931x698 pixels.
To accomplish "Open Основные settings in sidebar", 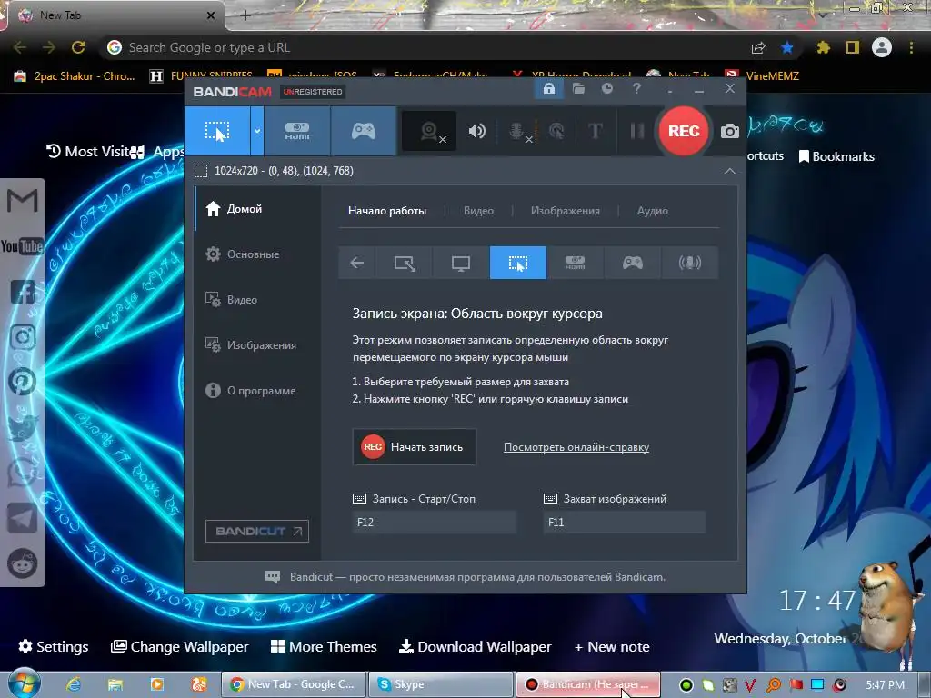I will coord(257,254).
